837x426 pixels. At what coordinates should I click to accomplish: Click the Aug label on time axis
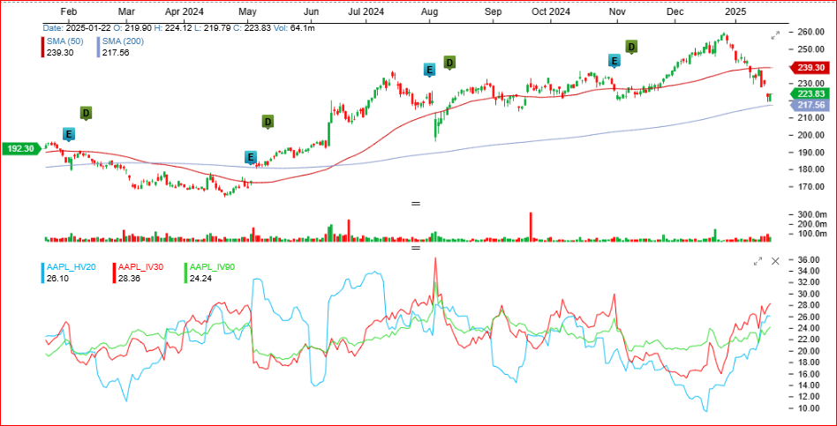point(430,11)
